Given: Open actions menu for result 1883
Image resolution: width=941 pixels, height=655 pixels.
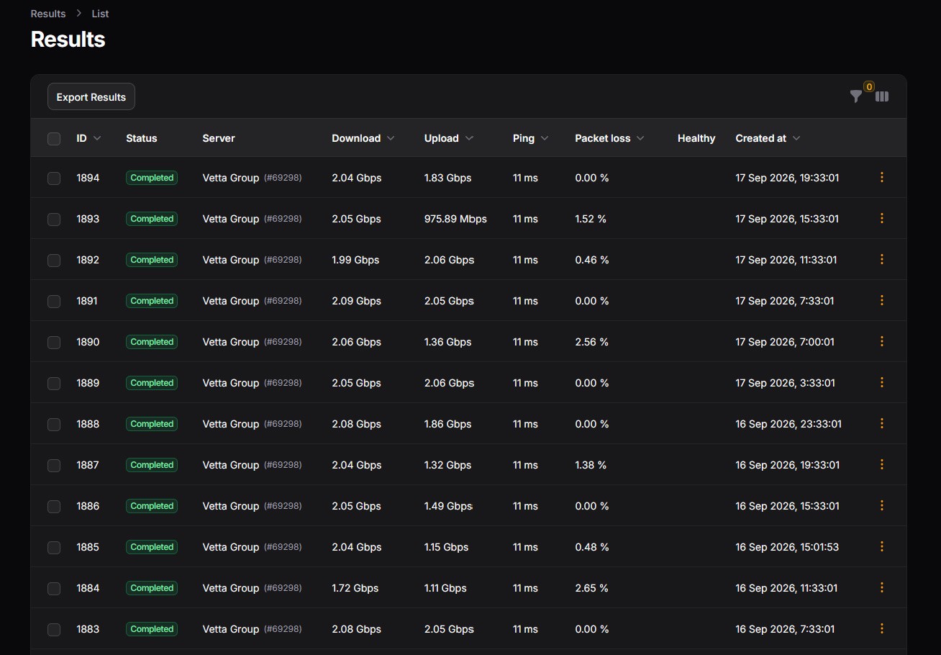Looking at the screenshot, I should coord(882,628).
